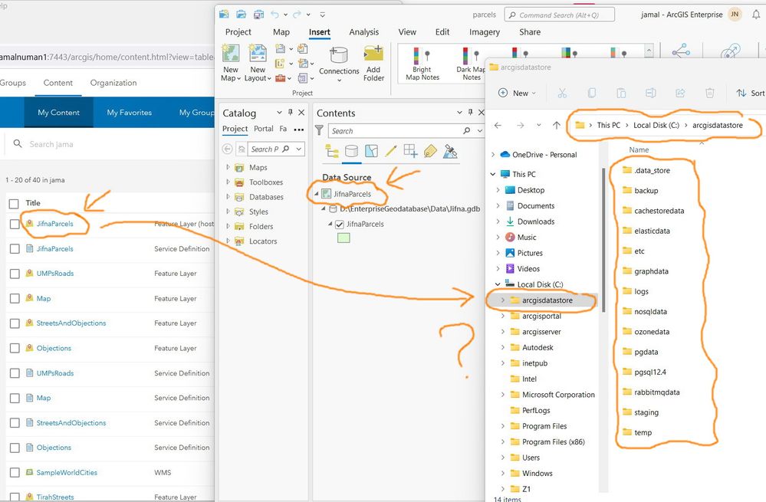Click List By Selection icon

point(371,152)
